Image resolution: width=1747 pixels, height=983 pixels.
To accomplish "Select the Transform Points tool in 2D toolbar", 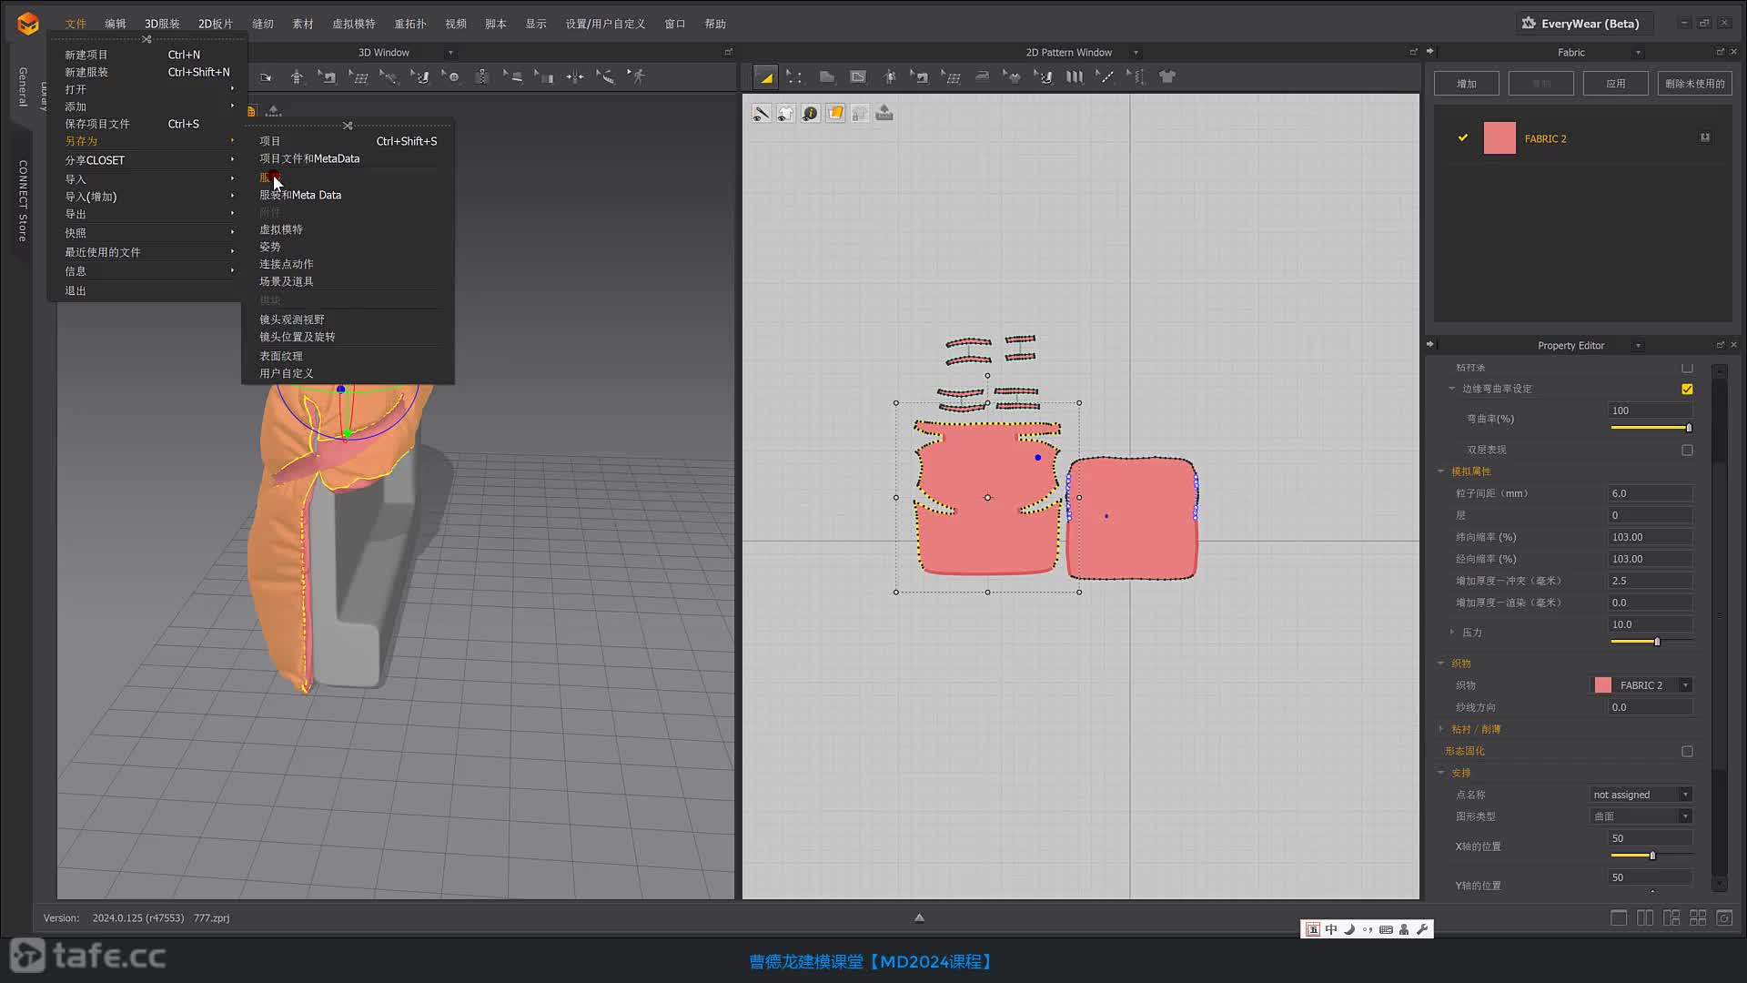I will click(794, 77).
